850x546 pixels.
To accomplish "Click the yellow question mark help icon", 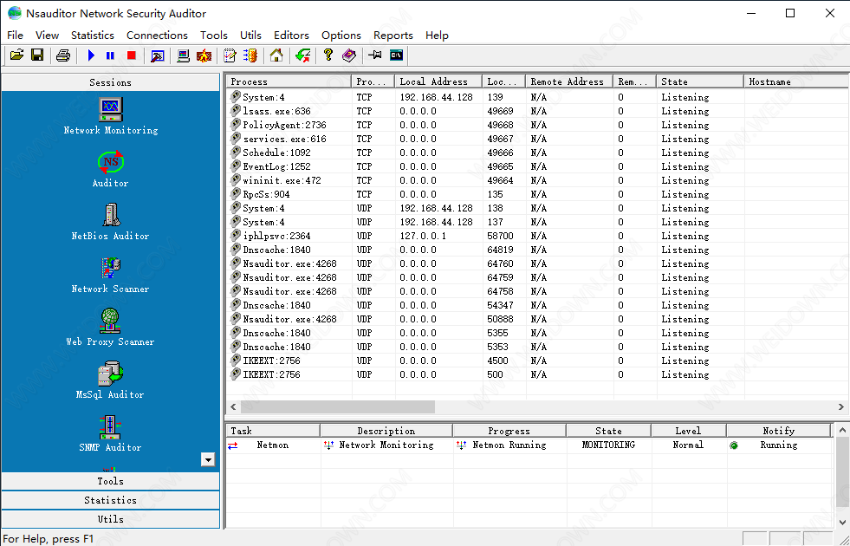I will [328, 55].
